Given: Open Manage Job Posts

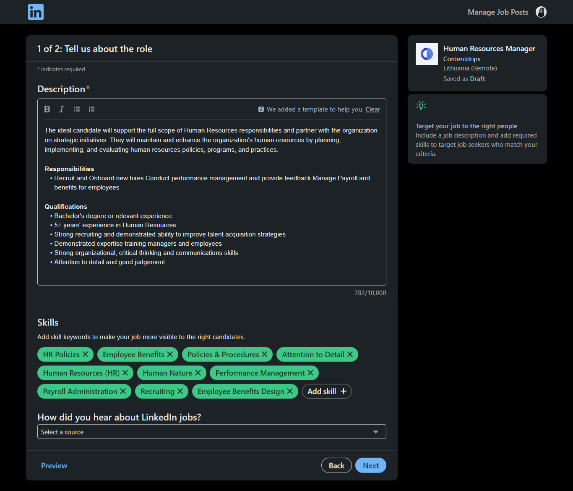Looking at the screenshot, I should 497,12.
